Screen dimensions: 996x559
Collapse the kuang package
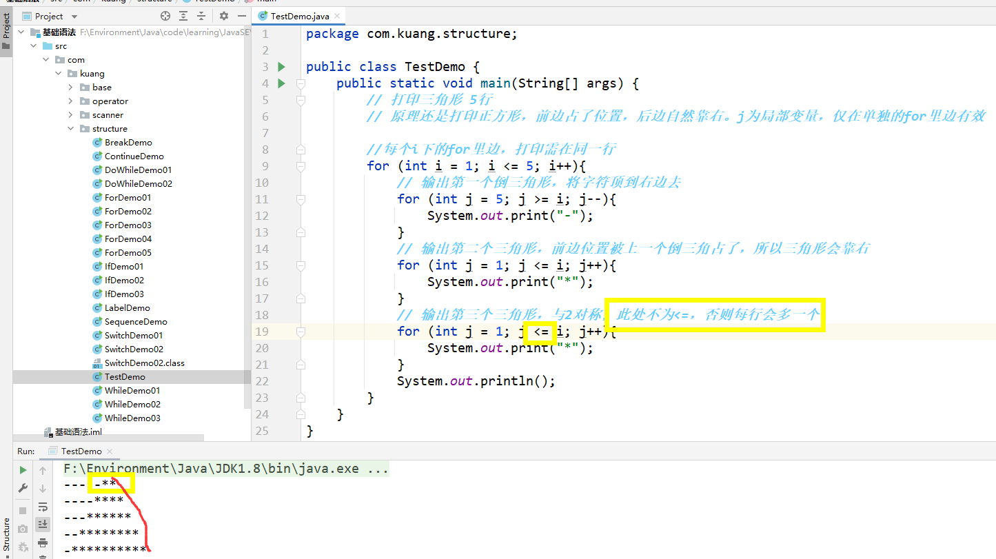[59, 74]
